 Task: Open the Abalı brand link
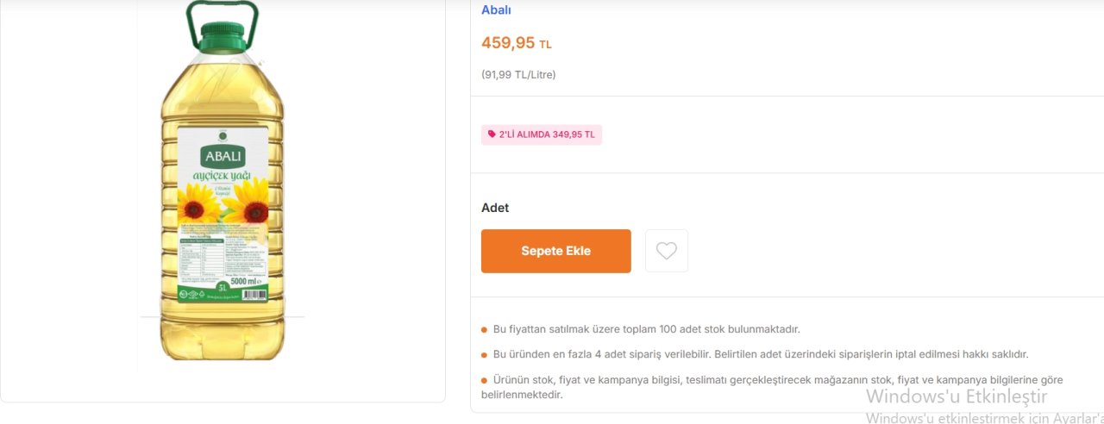tap(496, 10)
